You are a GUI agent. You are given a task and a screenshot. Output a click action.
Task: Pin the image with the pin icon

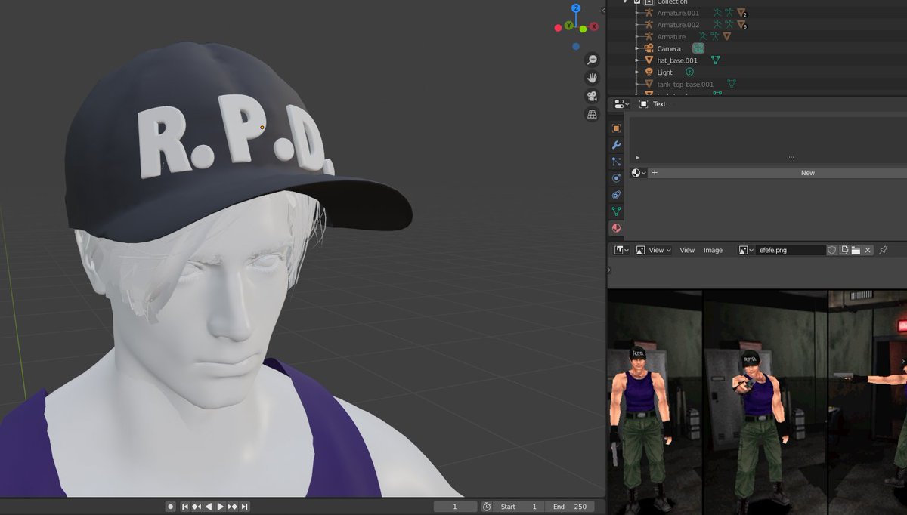tap(883, 250)
